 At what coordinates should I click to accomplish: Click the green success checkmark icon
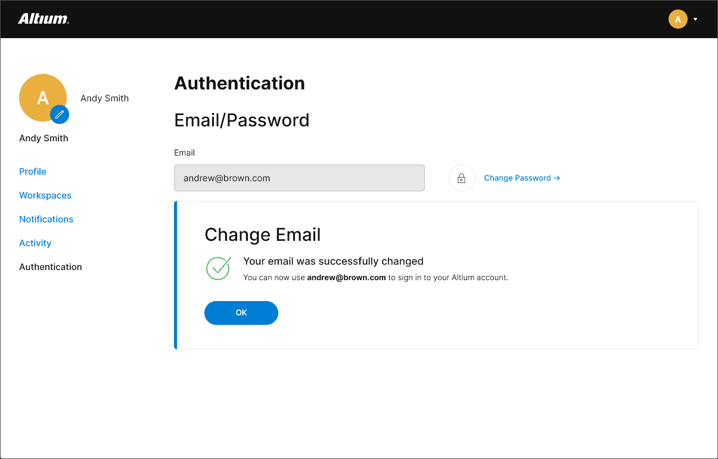coord(218,268)
